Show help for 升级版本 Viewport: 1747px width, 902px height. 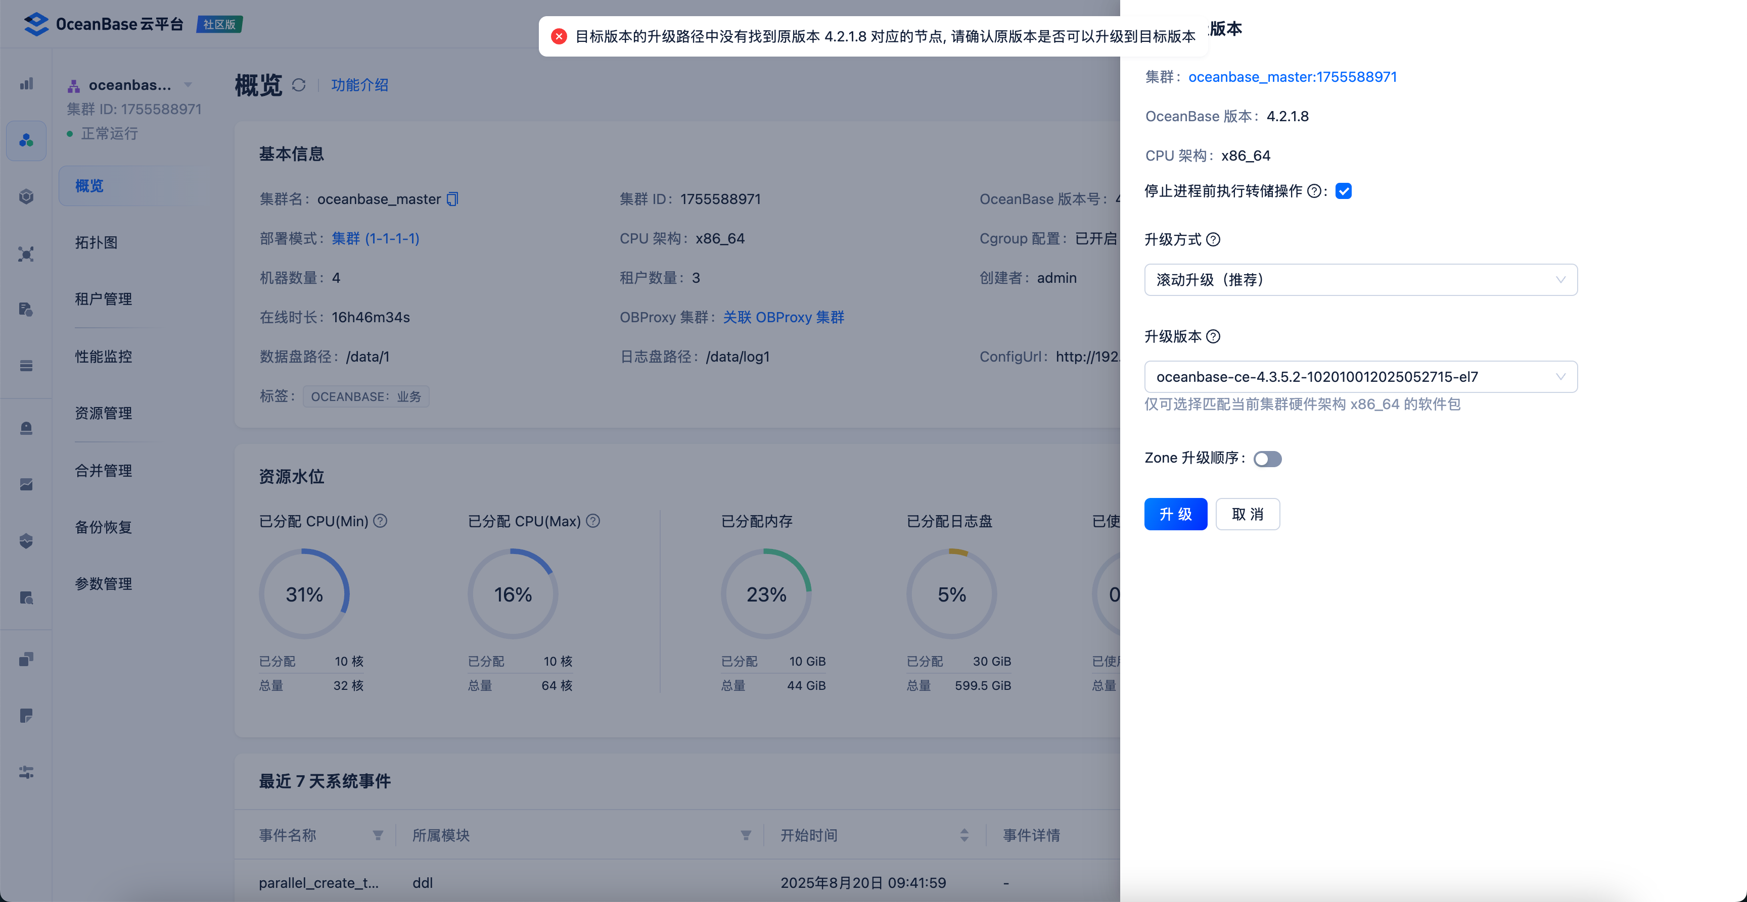[x=1214, y=336]
